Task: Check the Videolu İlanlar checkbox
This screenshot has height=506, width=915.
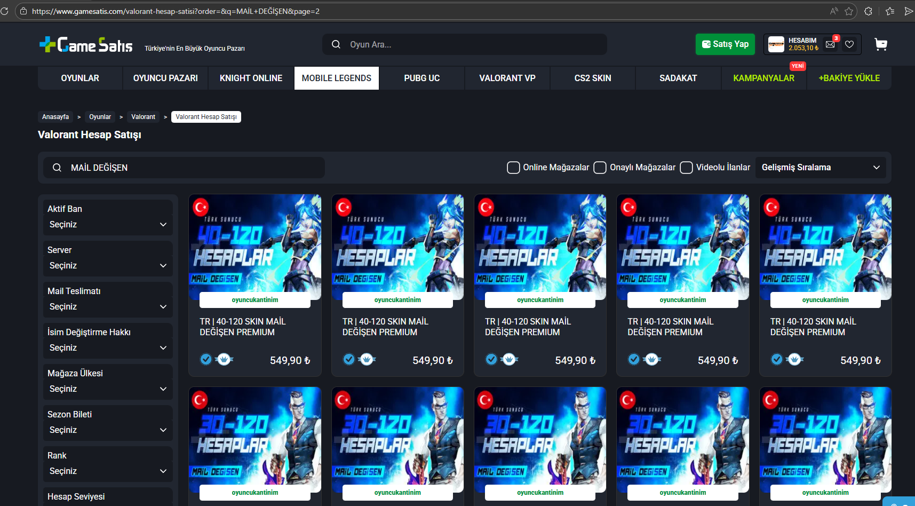Action: click(687, 168)
